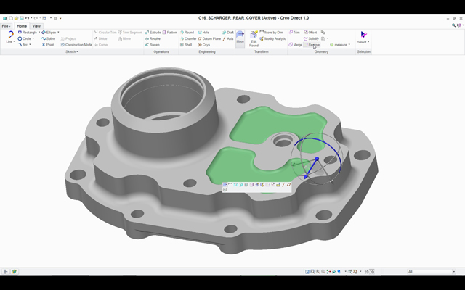The width and height of the screenshot is (465, 290).
Task: Activate the Move transform tool
Action: pyautogui.click(x=240, y=37)
